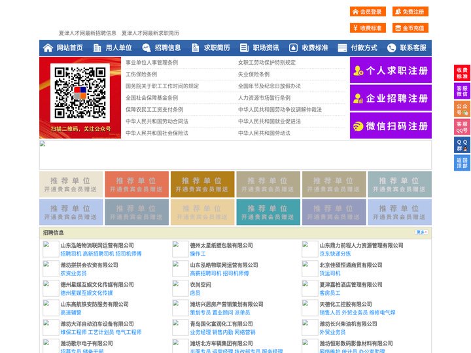Click the card icon beside 付款方式
The image size is (471, 353).
point(342,48)
